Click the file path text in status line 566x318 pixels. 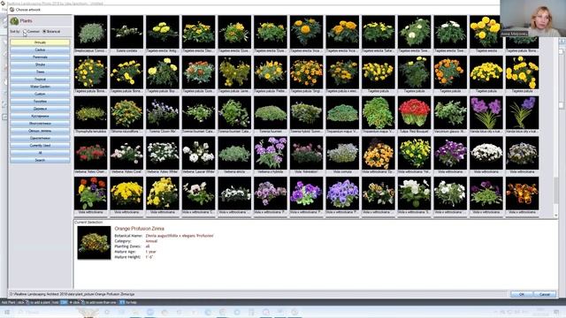73,294
